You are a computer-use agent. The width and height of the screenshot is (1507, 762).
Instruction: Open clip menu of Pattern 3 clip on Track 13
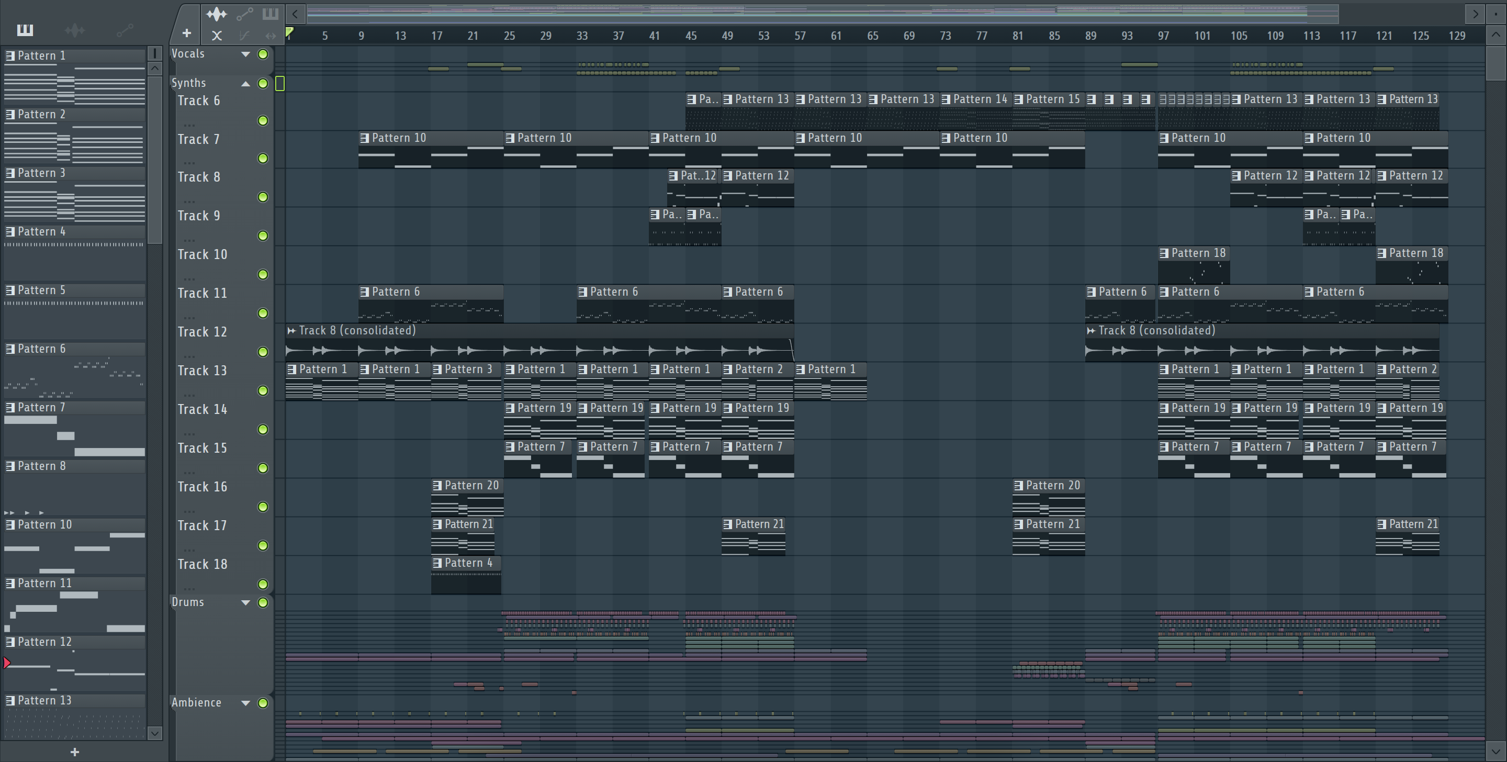click(437, 369)
